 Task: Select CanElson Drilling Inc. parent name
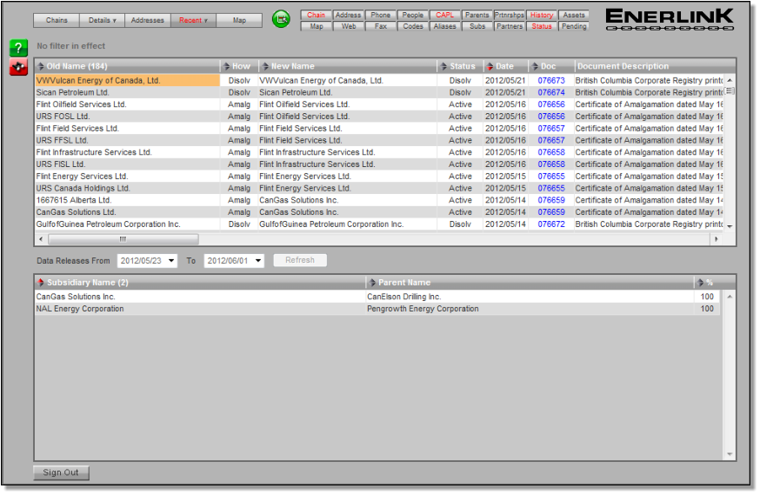(403, 297)
